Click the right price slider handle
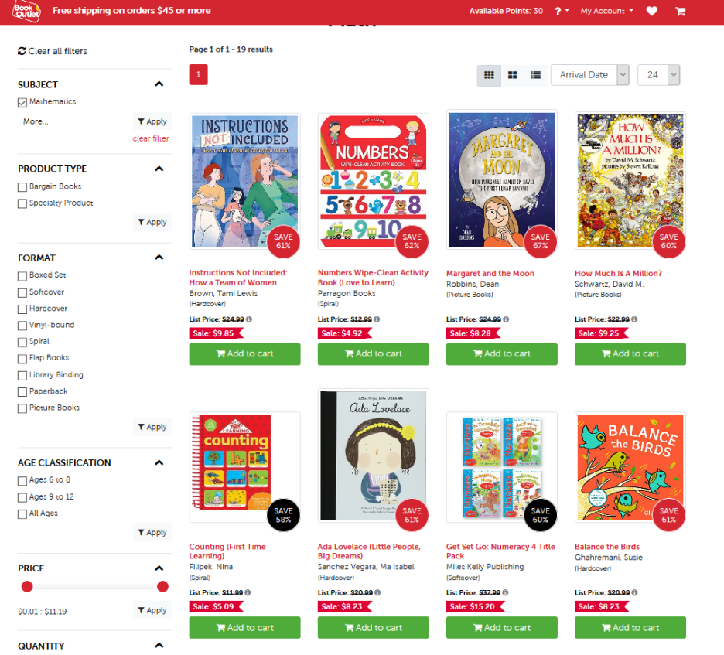The height and width of the screenshot is (655, 724). (162, 586)
